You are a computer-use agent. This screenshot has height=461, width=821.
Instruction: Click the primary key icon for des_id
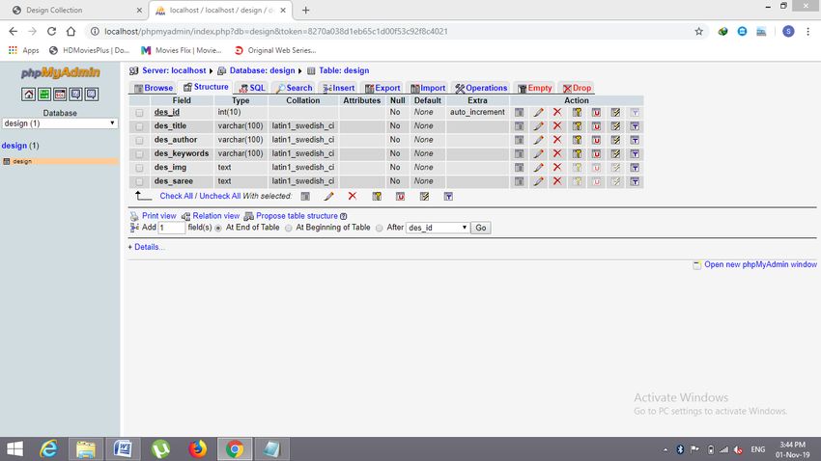click(x=577, y=113)
